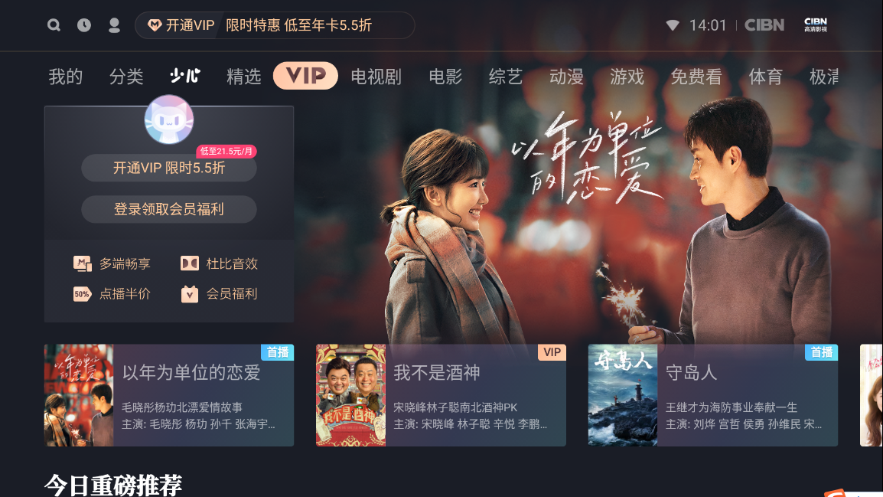Open the user profile icon
Screen dimensions: 883x497
[114, 25]
